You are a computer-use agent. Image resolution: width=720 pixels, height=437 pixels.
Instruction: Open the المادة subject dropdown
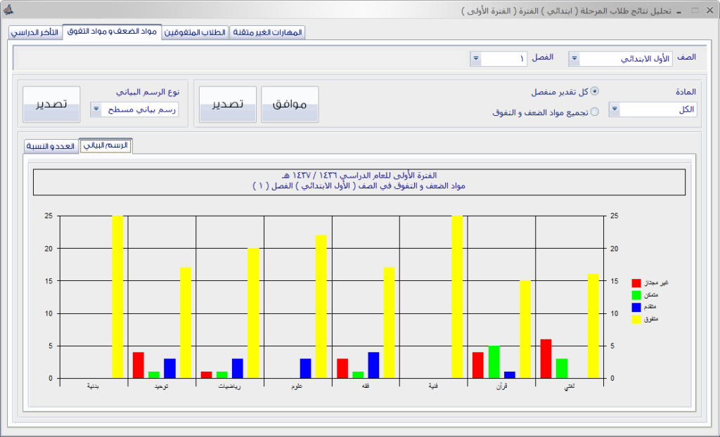pos(615,110)
